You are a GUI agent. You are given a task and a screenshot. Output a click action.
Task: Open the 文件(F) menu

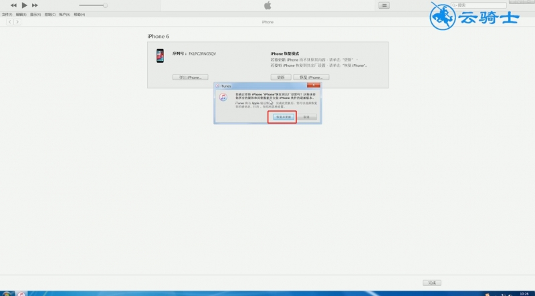pyautogui.click(x=7, y=14)
